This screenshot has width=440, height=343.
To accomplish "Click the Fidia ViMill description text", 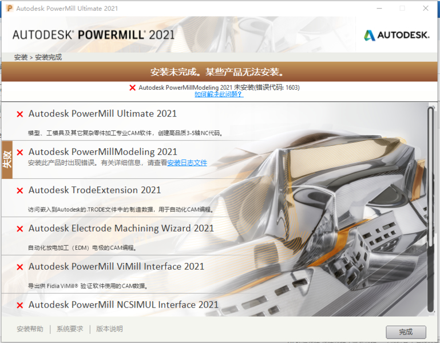I will (88, 286).
